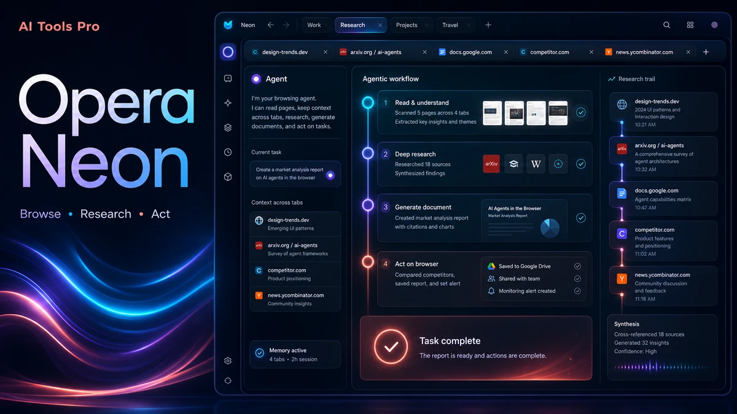737x414 pixels.
Task: Open the arxiv.org / ai-agents Research trail card
Action: coord(663,157)
